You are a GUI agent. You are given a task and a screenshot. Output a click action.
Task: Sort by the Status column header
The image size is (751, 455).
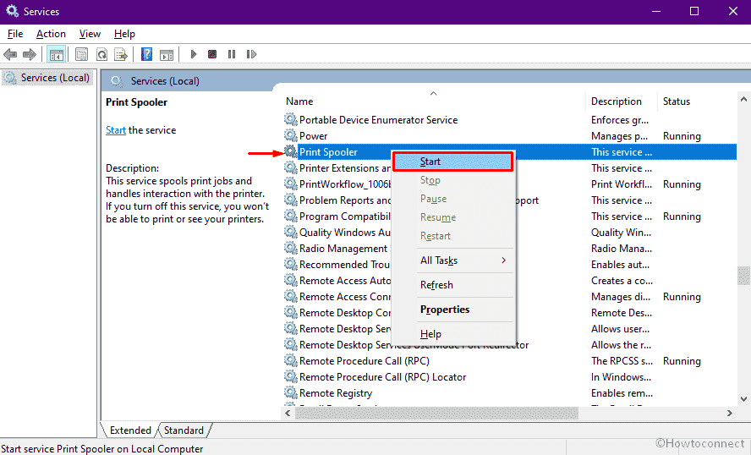[677, 101]
